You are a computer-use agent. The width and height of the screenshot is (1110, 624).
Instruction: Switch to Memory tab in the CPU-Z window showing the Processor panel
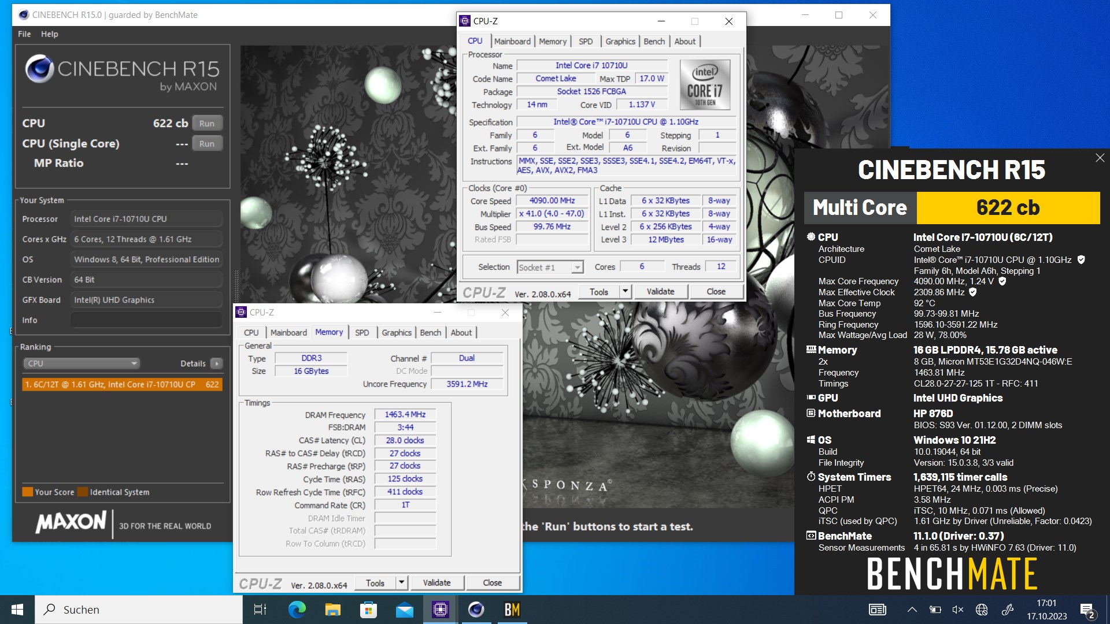click(x=553, y=42)
